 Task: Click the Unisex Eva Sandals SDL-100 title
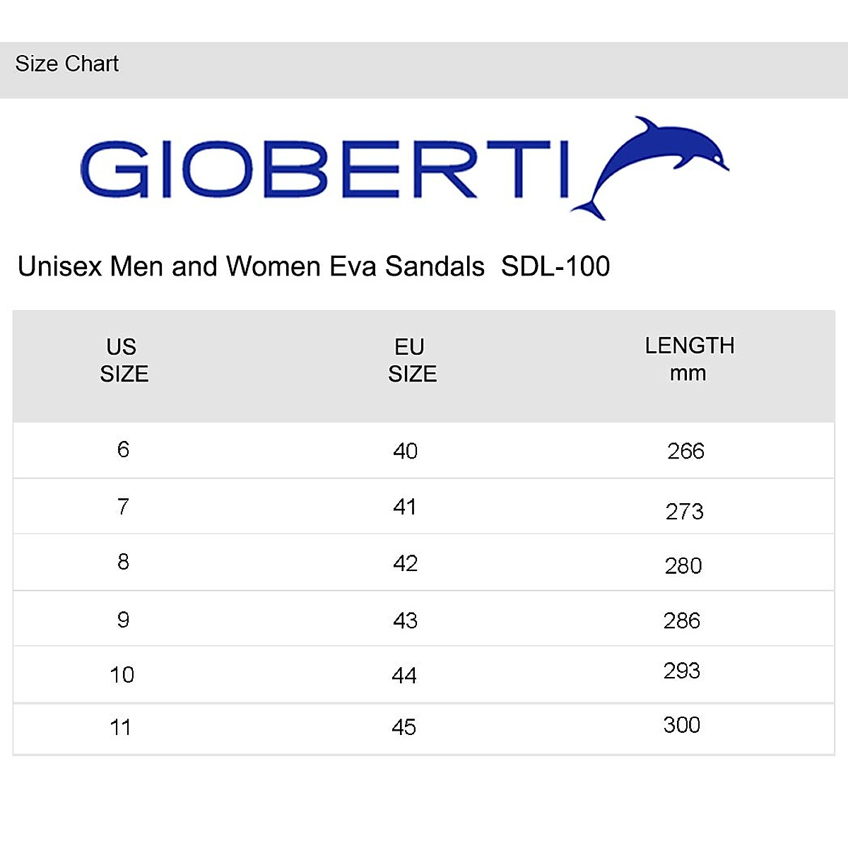(x=314, y=266)
